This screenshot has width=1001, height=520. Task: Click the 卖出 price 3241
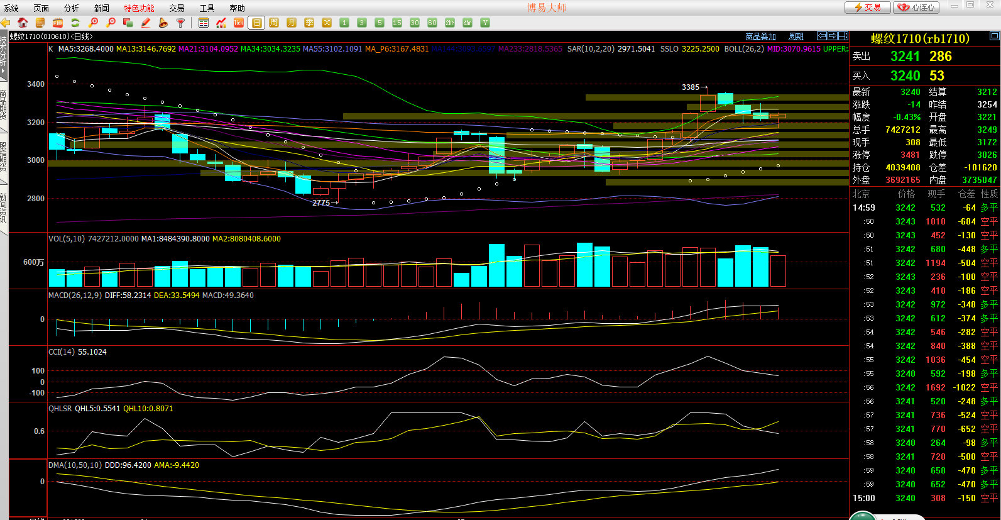coord(905,57)
